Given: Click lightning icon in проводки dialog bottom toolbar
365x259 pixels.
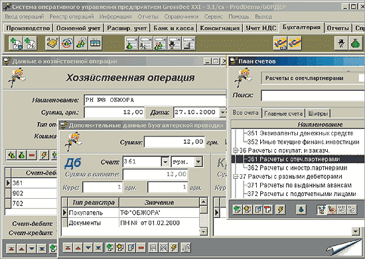Looking at the screenshot, I should tap(173, 248).
